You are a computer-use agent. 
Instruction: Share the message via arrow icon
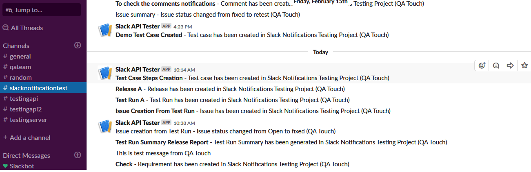pyautogui.click(x=510, y=65)
